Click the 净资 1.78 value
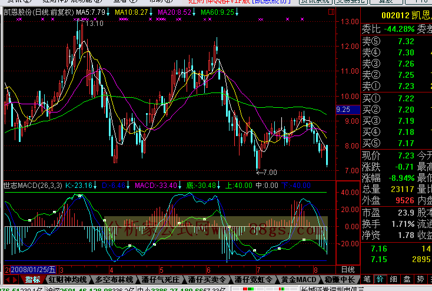 coord(406,235)
